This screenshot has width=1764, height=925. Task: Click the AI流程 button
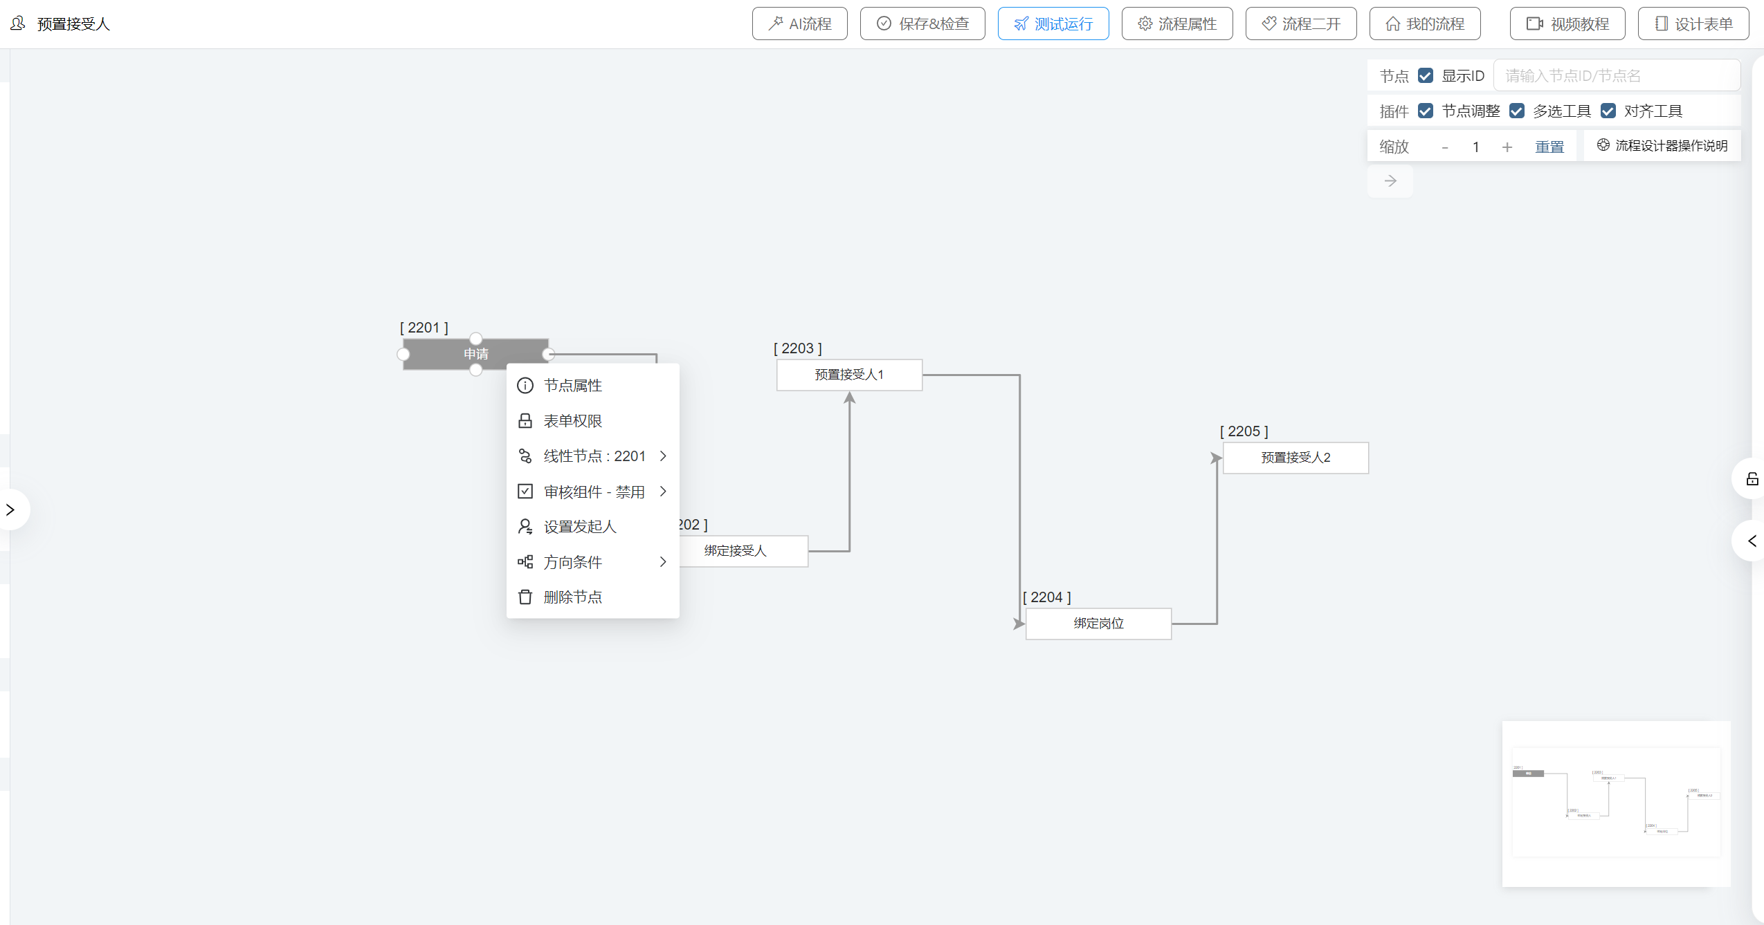[x=800, y=24]
